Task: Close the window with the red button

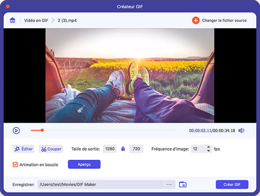Action: click(8, 6)
